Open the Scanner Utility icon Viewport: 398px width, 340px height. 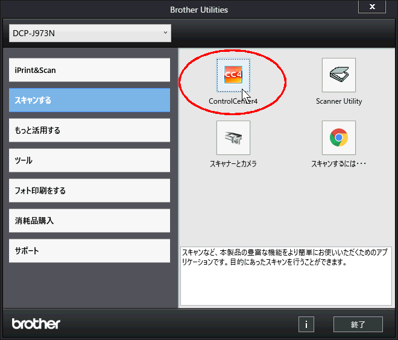(x=338, y=75)
